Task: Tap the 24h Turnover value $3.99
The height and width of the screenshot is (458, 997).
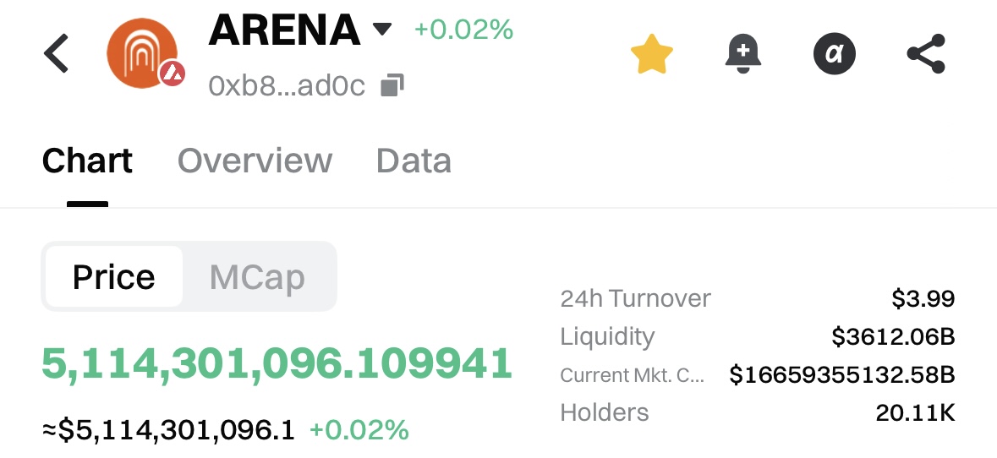Action: [x=923, y=298]
